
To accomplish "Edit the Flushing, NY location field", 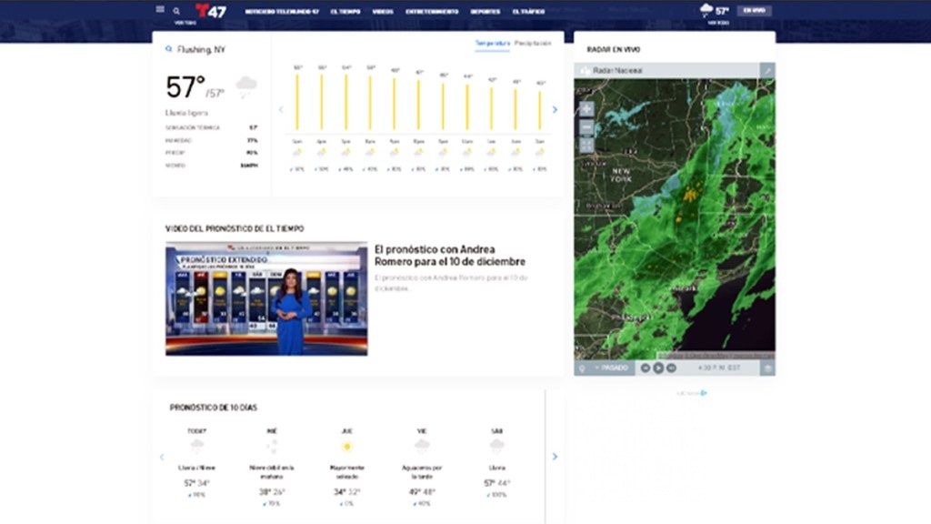I will 201,50.
